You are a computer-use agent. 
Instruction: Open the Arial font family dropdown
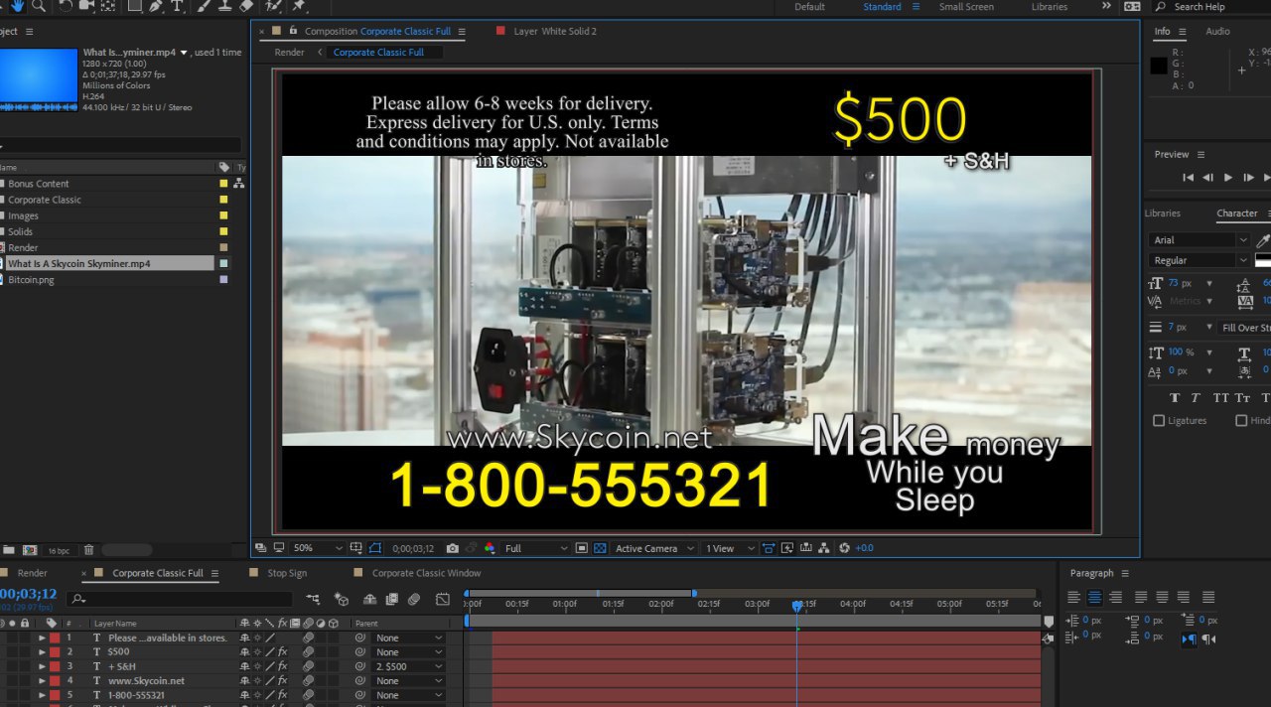(1200, 240)
